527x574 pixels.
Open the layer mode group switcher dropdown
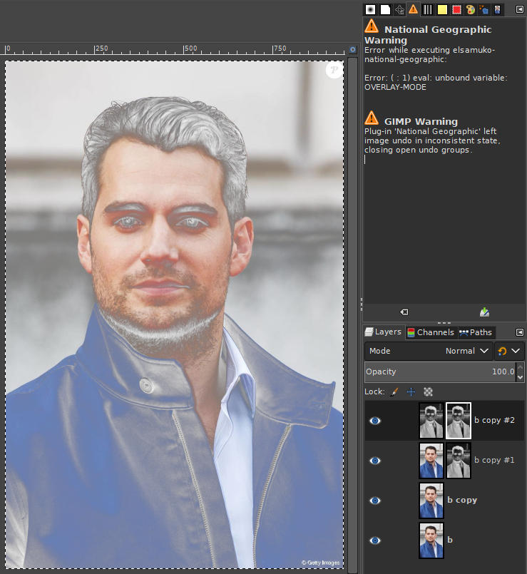508,351
